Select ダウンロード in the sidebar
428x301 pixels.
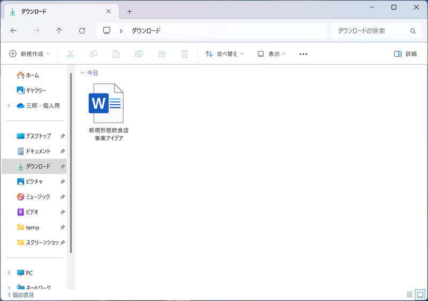point(34,166)
